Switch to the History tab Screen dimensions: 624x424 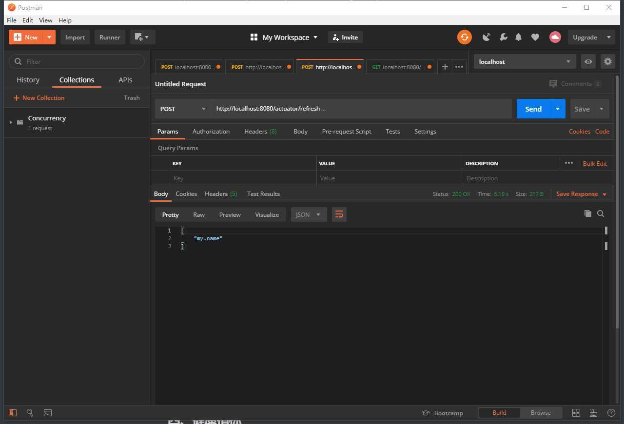coord(28,80)
